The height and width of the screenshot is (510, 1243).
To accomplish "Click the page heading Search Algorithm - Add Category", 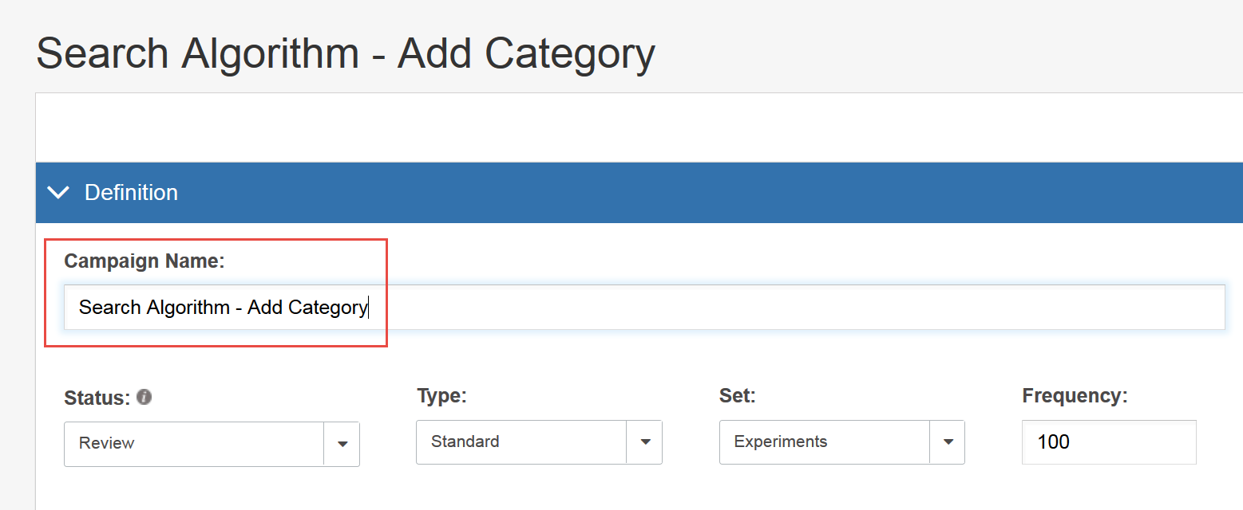I will pyautogui.click(x=346, y=54).
